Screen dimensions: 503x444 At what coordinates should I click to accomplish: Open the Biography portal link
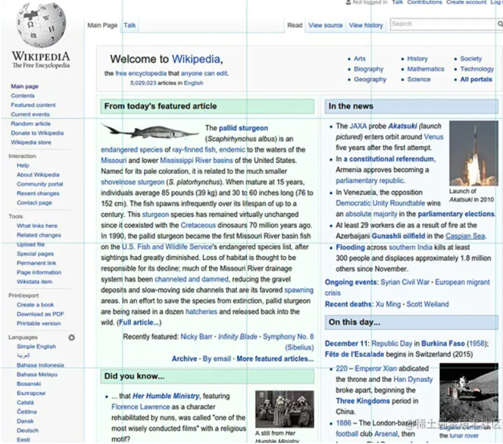pos(369,69)
